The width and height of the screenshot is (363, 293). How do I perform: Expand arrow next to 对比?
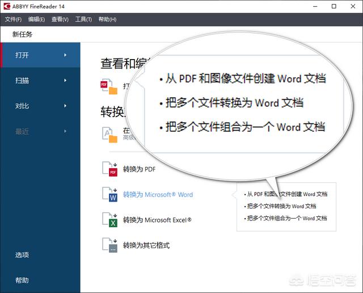pyautogui.click(x=65, y=106)
